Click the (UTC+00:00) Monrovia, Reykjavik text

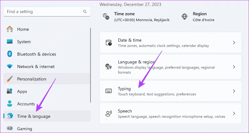142,20
